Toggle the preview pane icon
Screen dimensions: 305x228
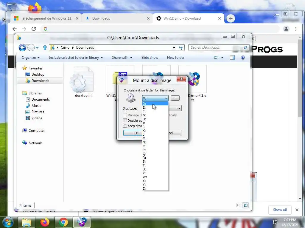pyautogui.click(x=232, y=58)
